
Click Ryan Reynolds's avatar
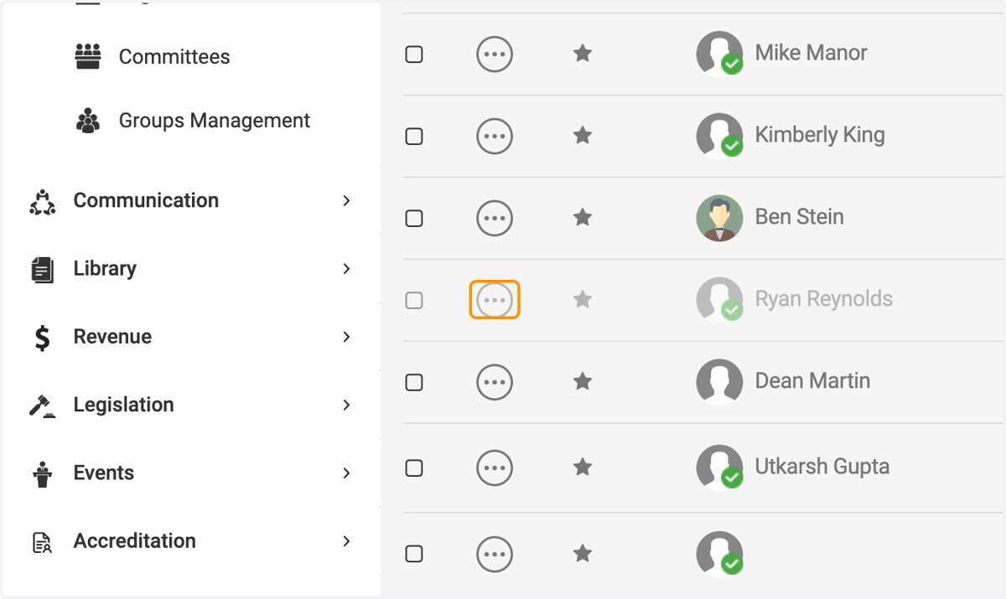pos(719,298)
